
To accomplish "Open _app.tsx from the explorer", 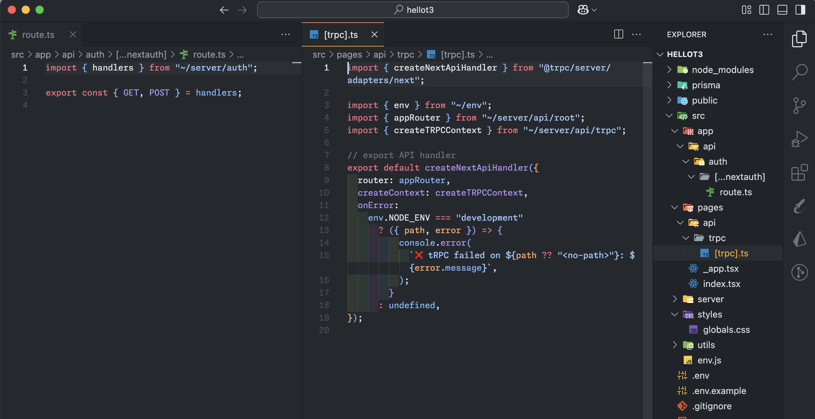I will tap(721, 269).
